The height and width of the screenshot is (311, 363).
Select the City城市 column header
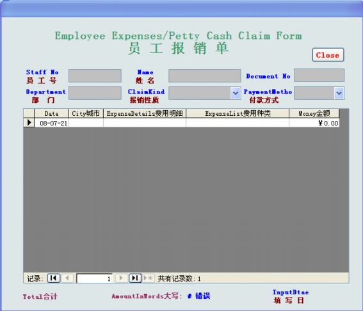pyautogui.click(x=86, y=113)
